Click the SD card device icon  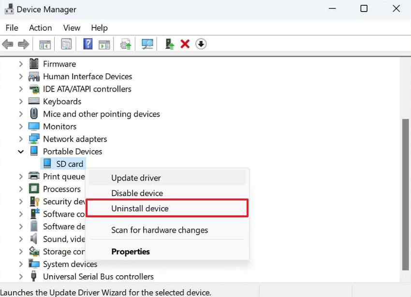point(47,163)
